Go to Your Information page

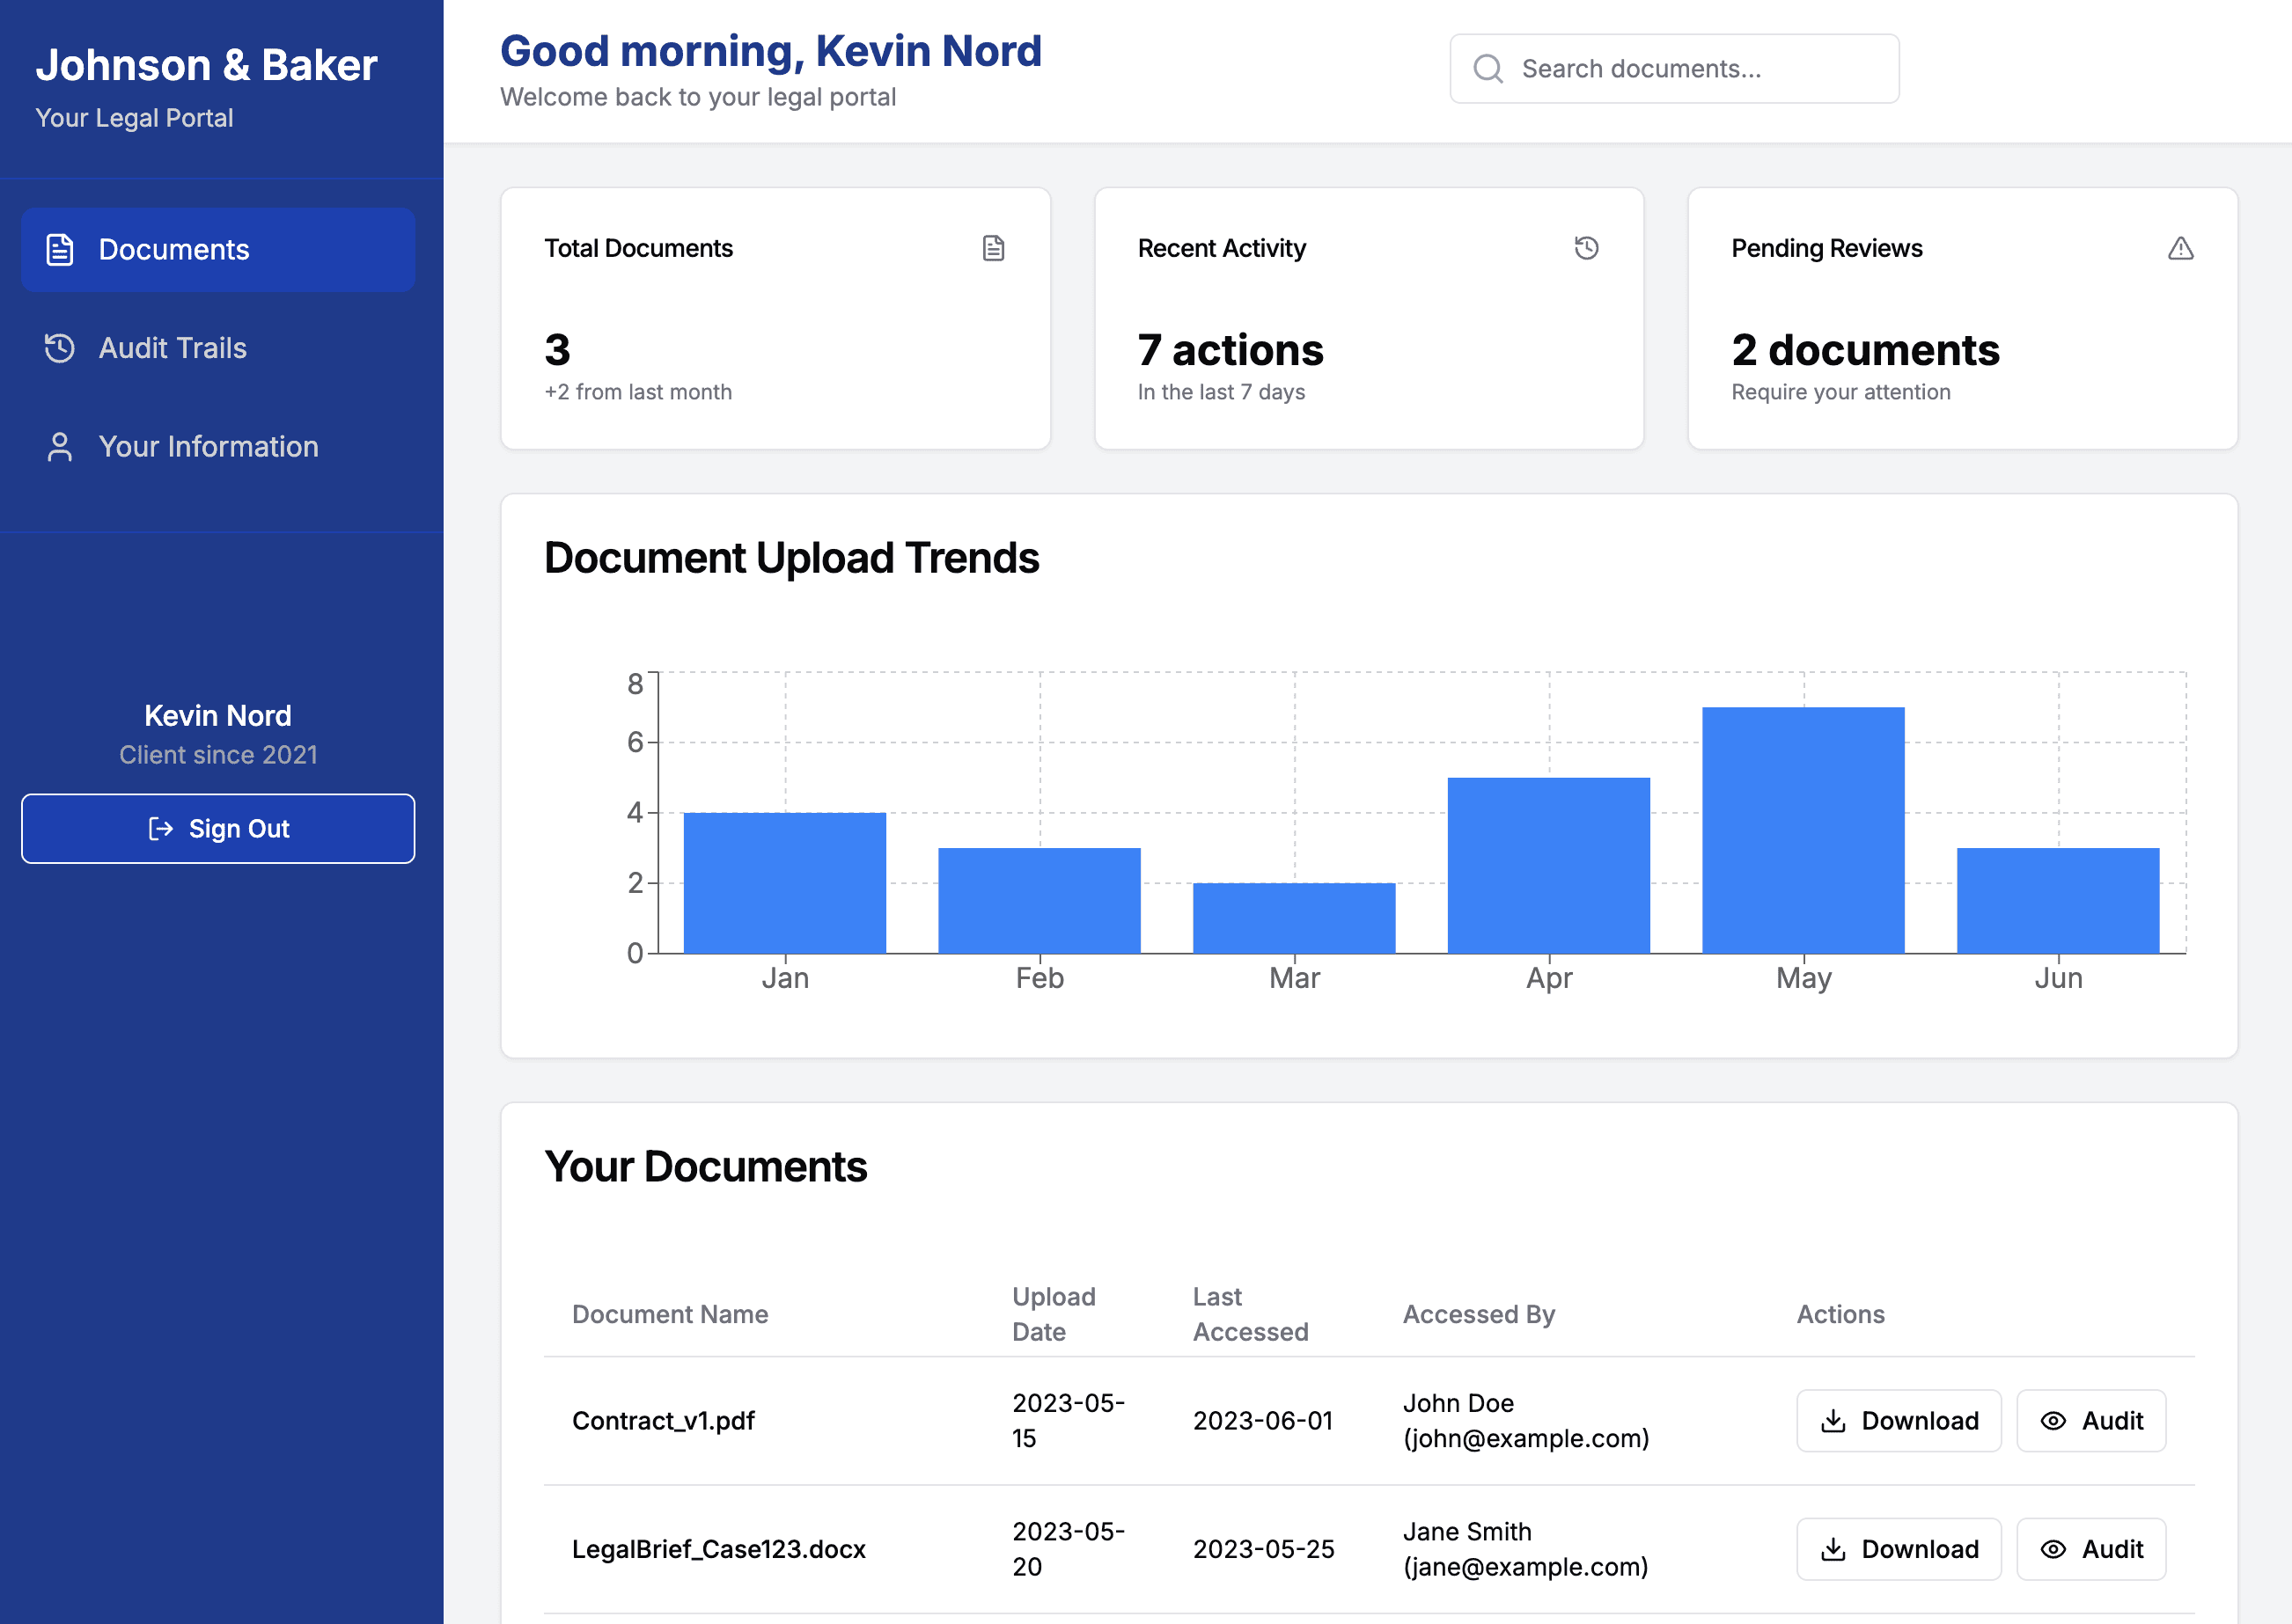218,446
